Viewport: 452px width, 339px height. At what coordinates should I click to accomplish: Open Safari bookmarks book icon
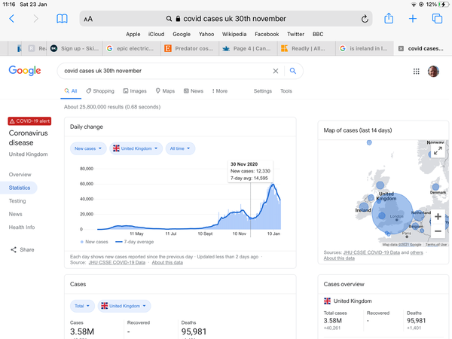point(62,19)
